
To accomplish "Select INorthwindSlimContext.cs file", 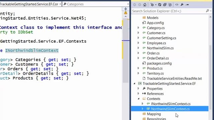I will coord(171,104).
